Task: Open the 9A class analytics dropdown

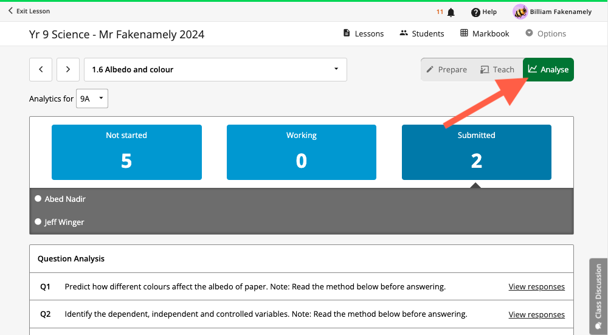Action: click(92, 98)
